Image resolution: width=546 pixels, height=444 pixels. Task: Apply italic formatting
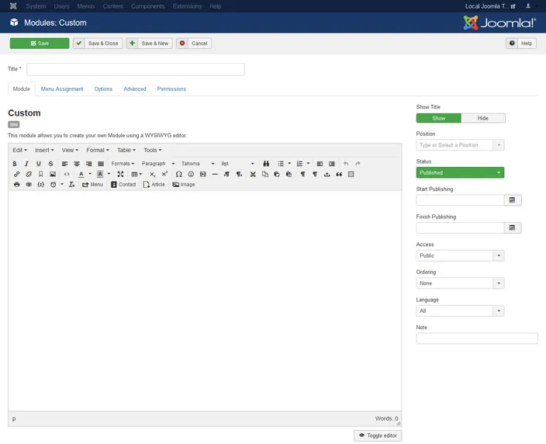[26, 164]
